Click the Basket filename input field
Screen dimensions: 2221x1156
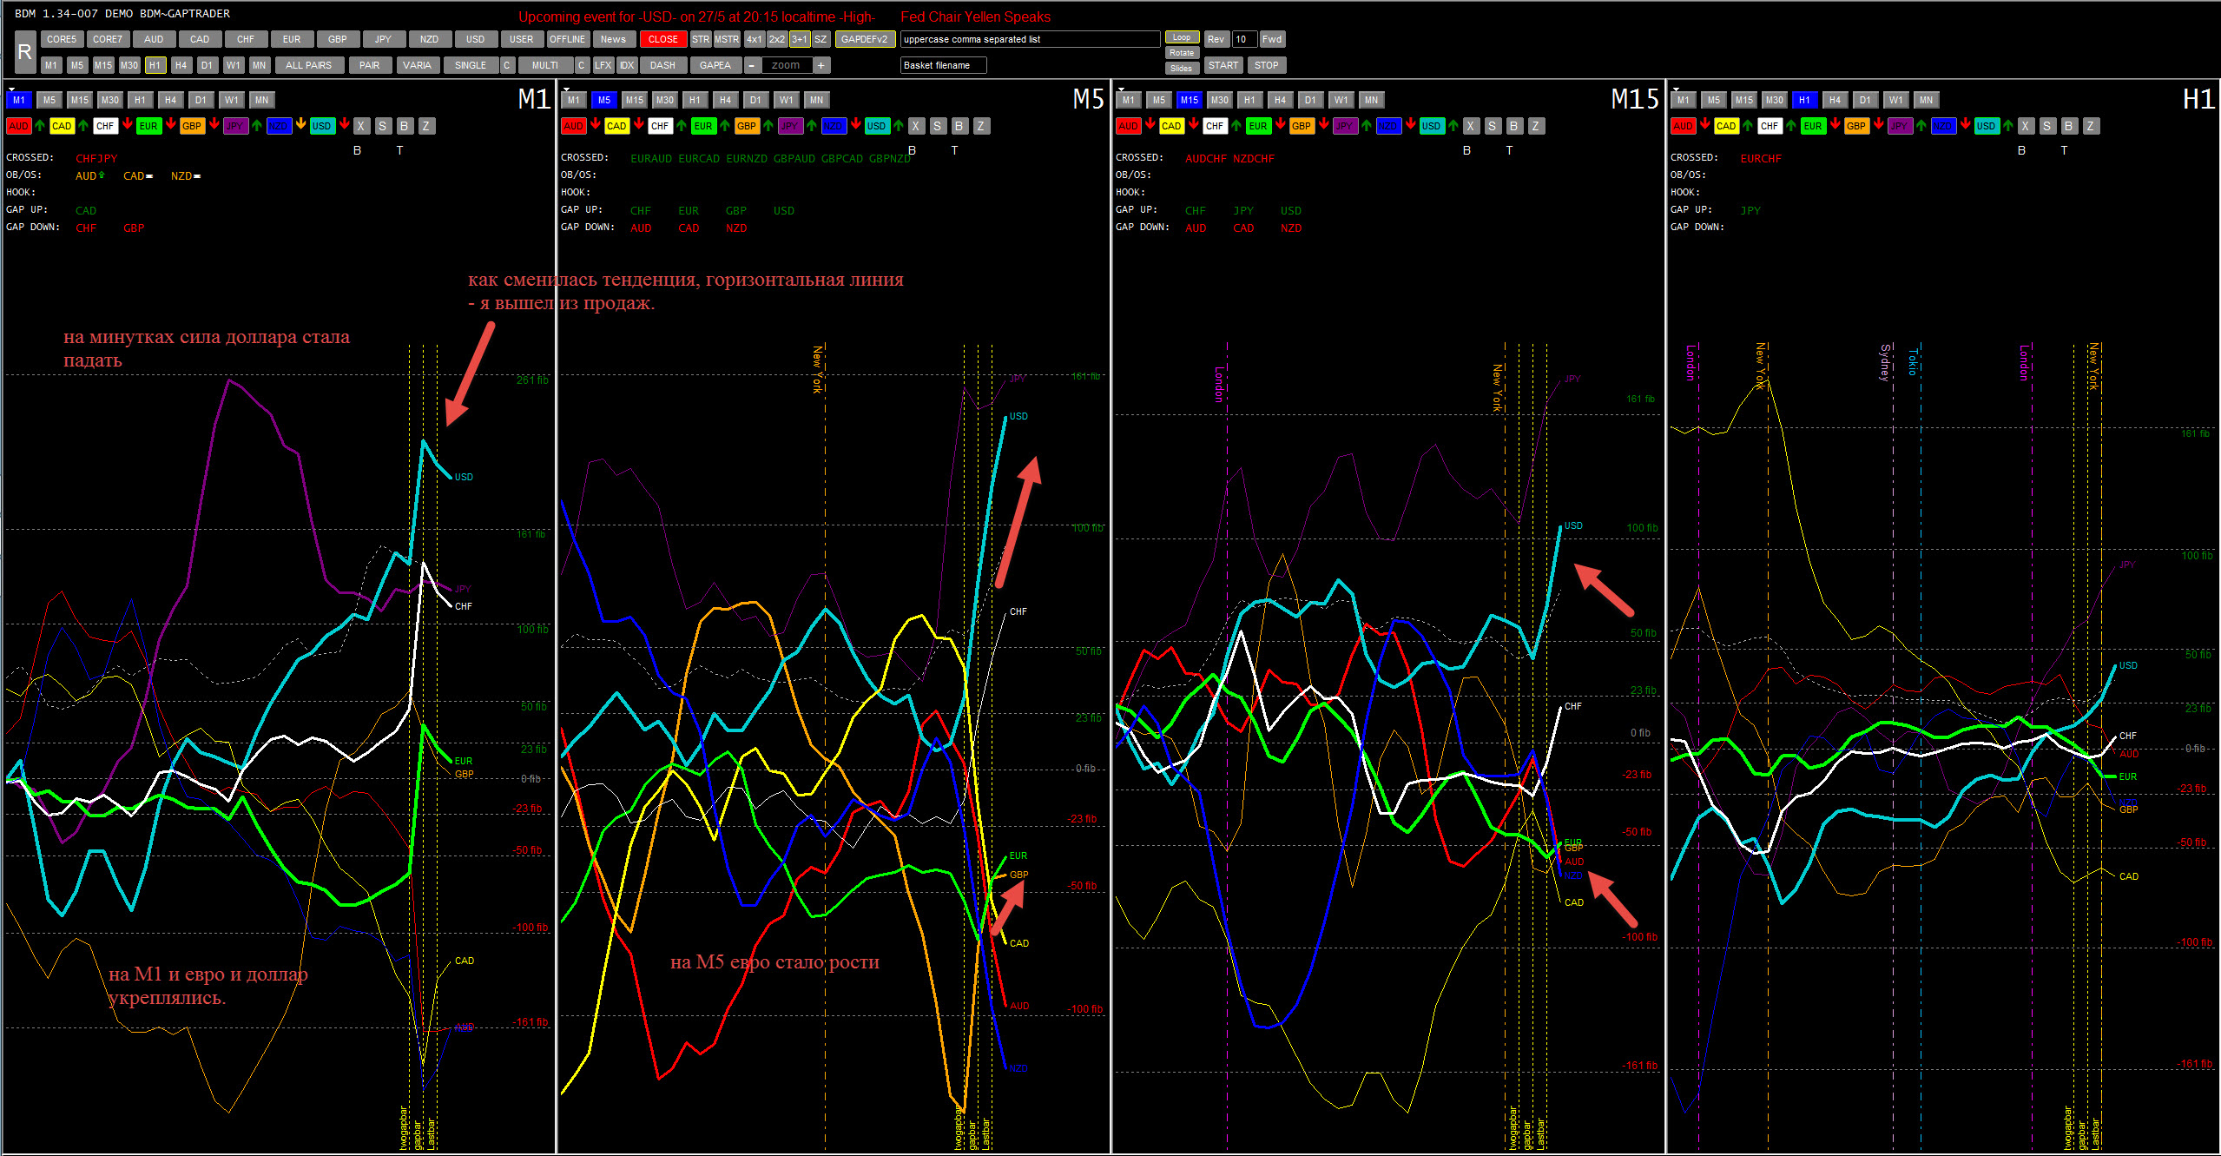(944, 65)
